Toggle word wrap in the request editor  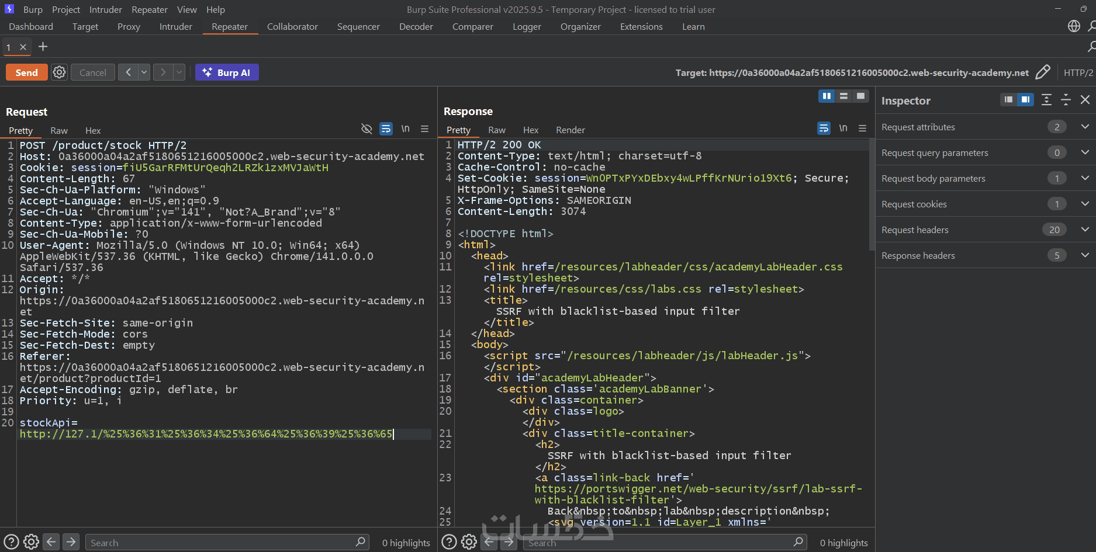pyautogui.click(x=386, y=129)
